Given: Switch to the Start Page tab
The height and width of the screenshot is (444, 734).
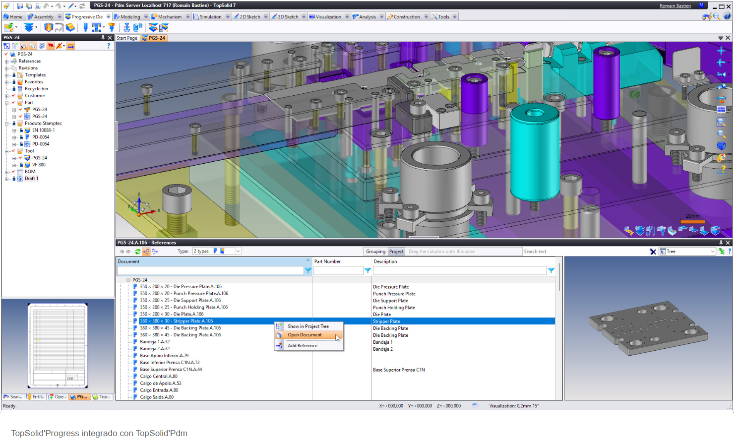Looking at the screenshot, I should (x=127, y=38).
